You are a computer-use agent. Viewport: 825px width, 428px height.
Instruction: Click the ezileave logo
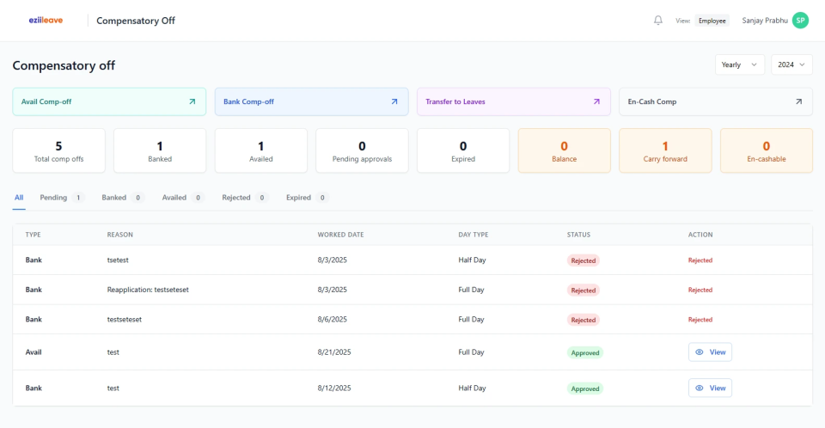pyautogui.click(x=46, y=21)
